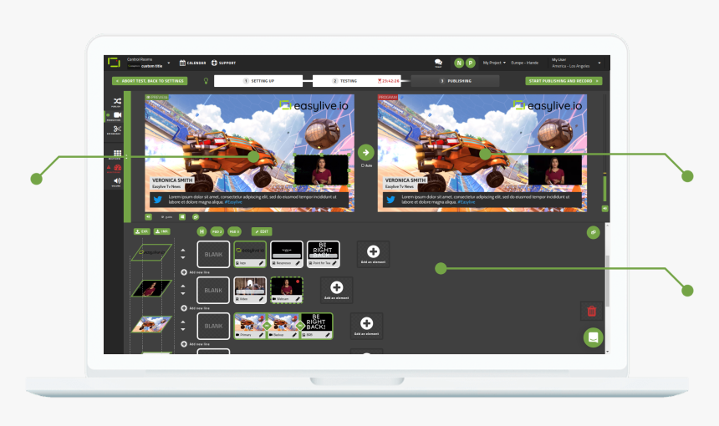
Task: Add new line below second row
Action: [195, 308]
